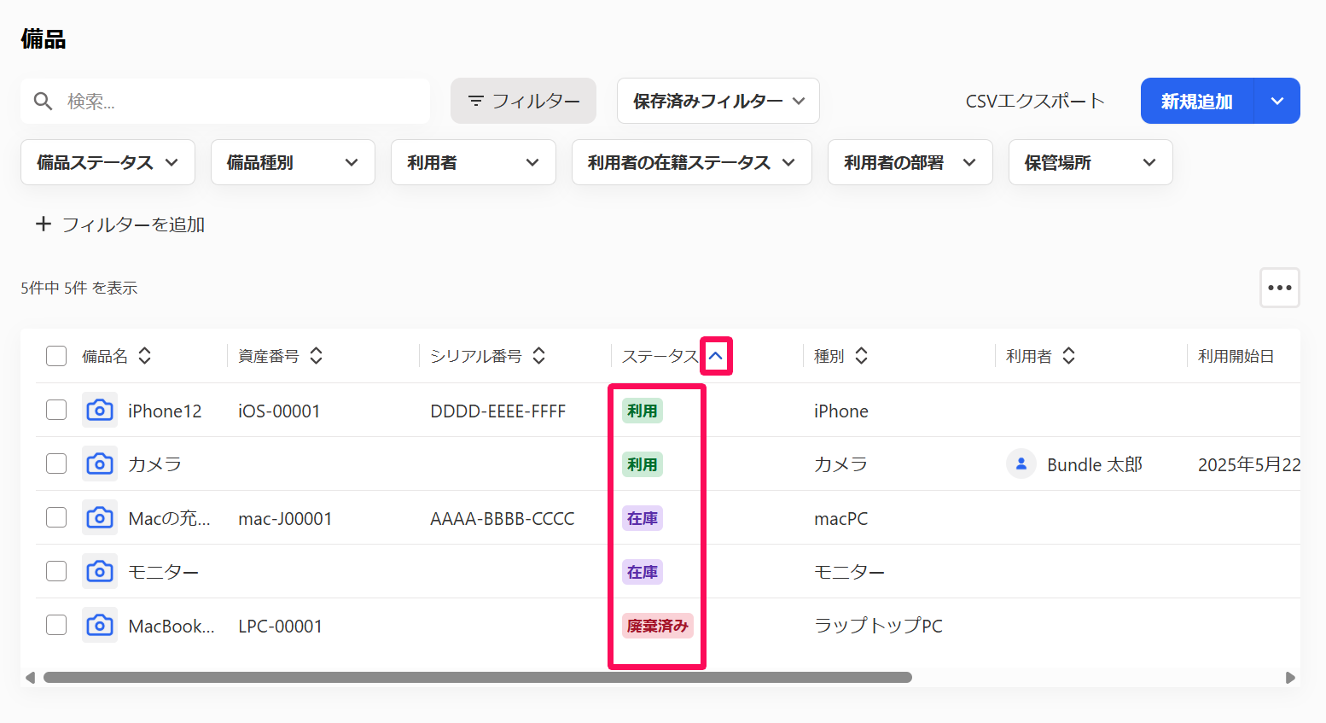Screen dimensions: 1326x723
Task: Toggle the sort order on the ステータス column
Action: (717, 355)
